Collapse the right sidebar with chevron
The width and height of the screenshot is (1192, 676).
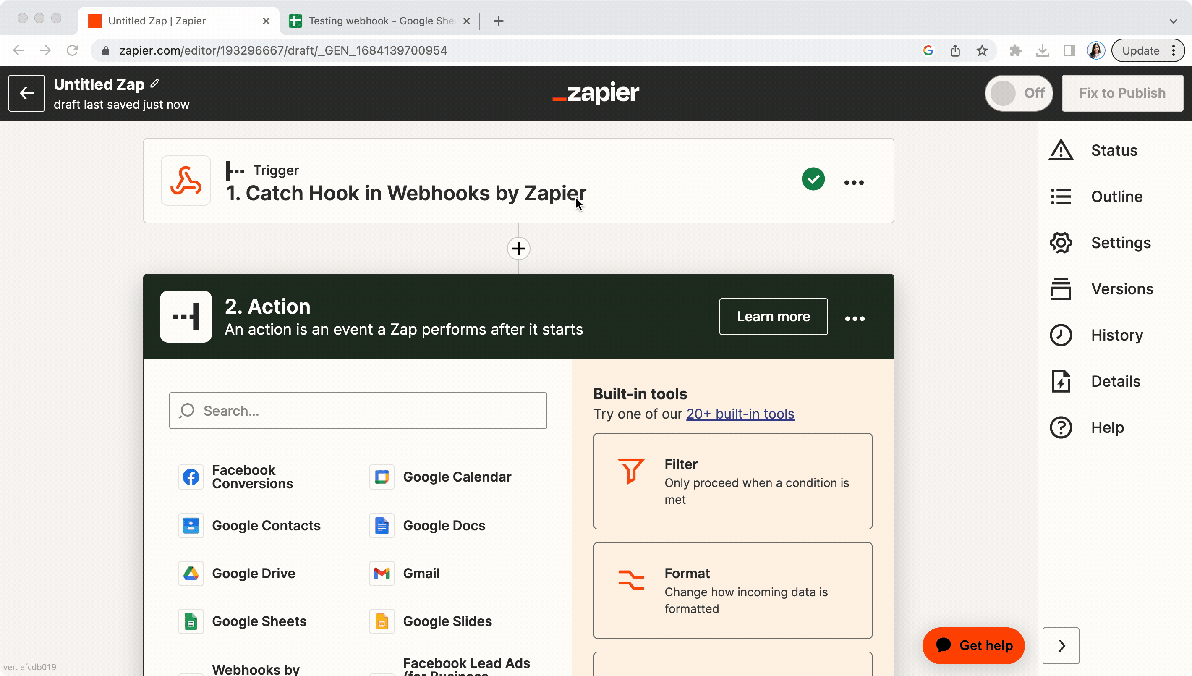tap(1061, 645)
